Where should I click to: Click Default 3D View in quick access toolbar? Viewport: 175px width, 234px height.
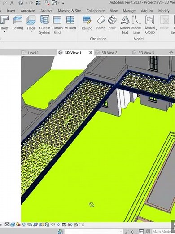tap(21, 3)
